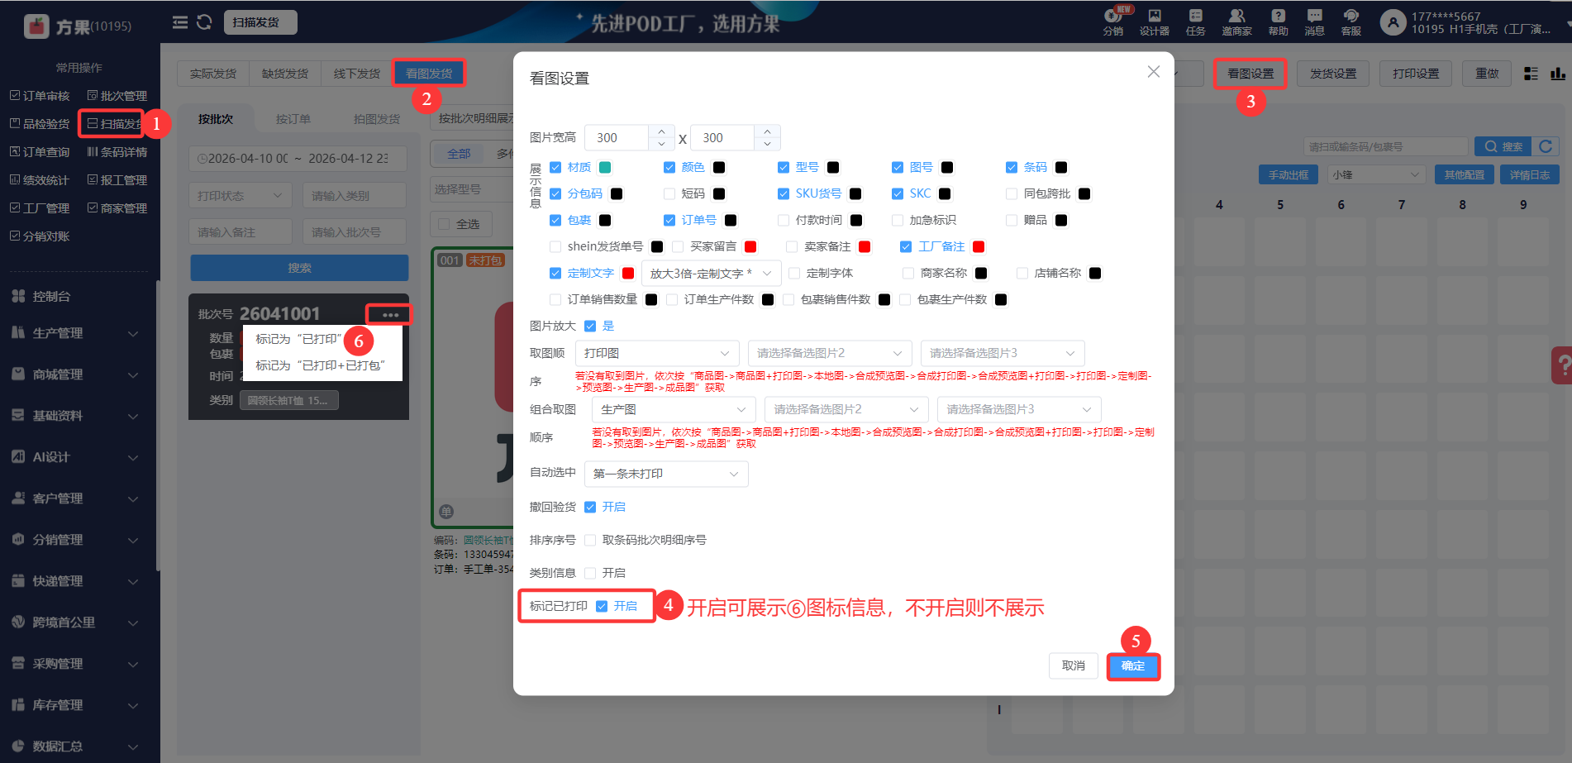Viewport: 1572px width, 763px height.
Task: Uncheck the 材质 display option
Action: pos(555,166)
